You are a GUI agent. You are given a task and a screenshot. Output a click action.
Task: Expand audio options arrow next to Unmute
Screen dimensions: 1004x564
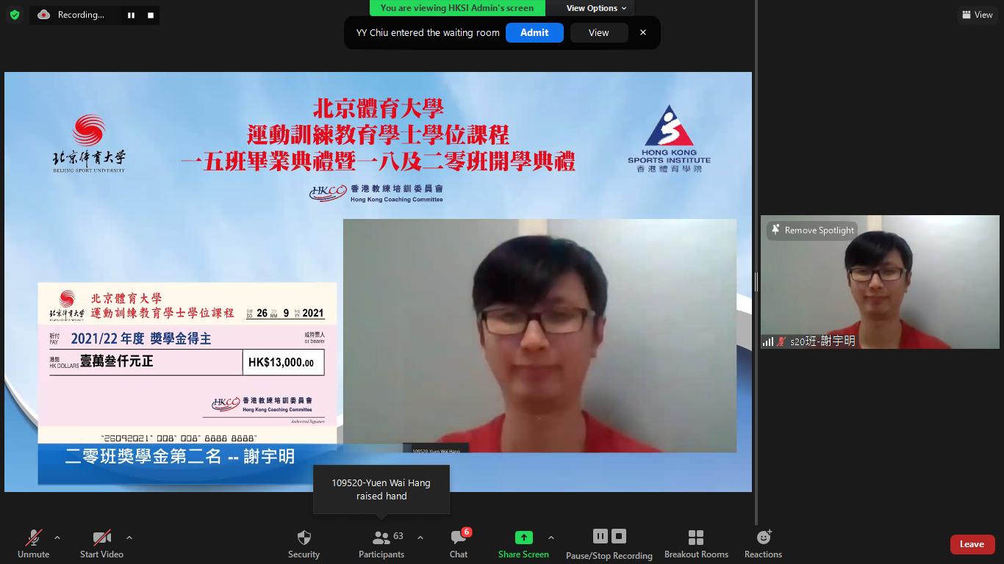[57, 538]
